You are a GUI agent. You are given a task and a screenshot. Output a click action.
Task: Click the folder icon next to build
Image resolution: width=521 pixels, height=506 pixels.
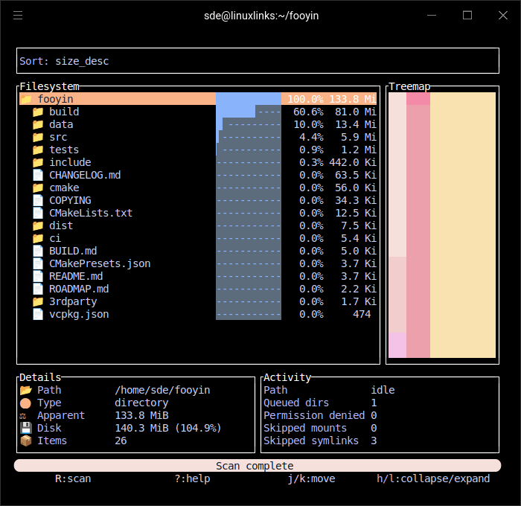[x=38, y=112]
